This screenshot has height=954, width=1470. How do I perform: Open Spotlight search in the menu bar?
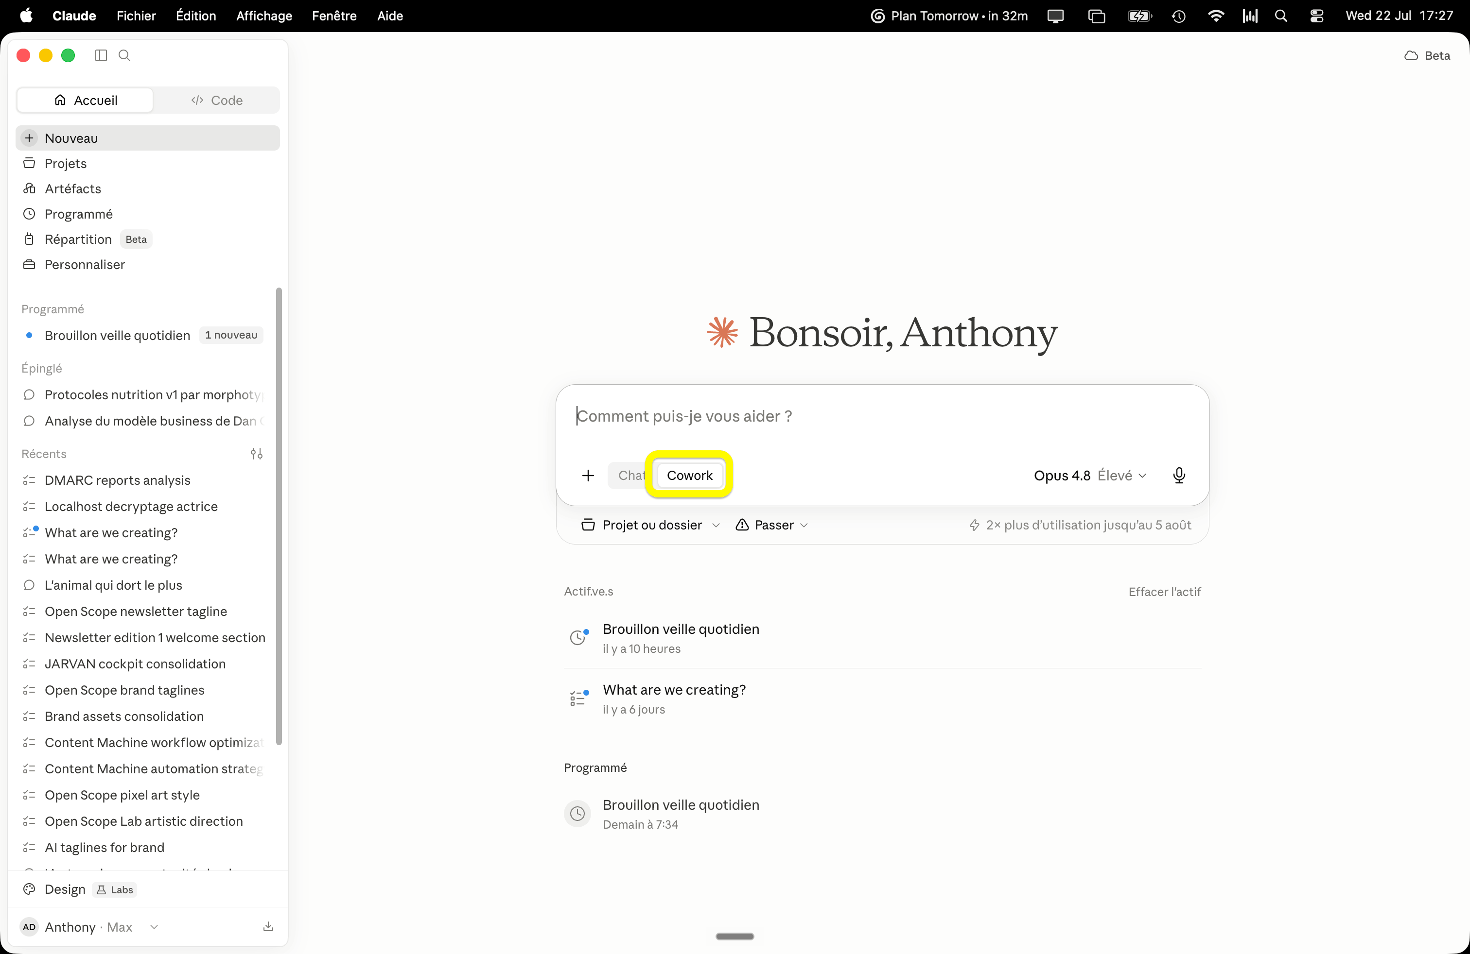(1280, 16)
